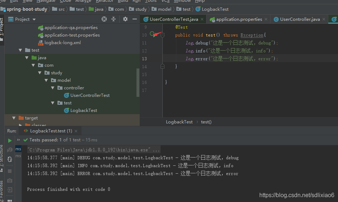Click the collapse all icon in Project panel
The width and height of the screenshot is (338, 202).
click(114, 19)
